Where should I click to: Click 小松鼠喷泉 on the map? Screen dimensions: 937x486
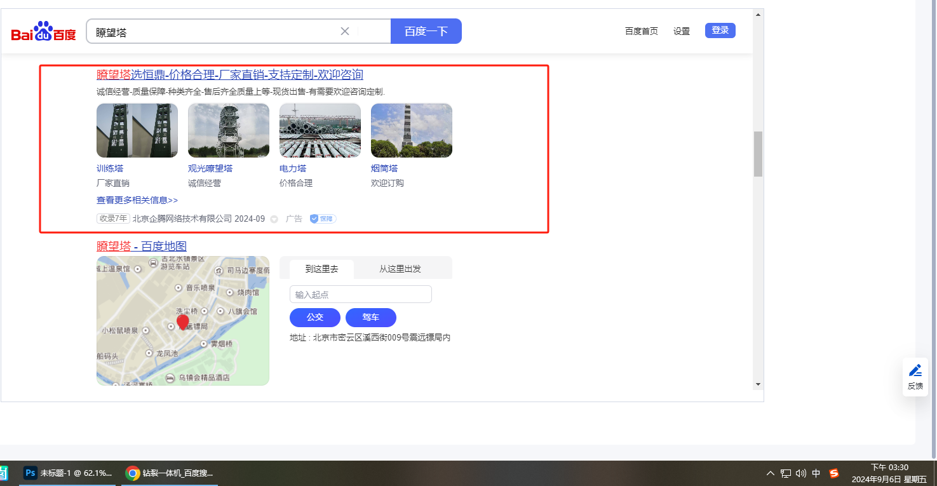[x=121, y=331]
